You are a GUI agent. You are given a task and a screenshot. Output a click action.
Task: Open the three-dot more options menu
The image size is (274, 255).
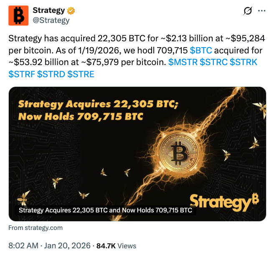[262, 11]
